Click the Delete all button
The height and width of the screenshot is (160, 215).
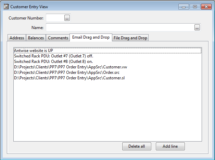pyautogui.click(x=137, y=146)
